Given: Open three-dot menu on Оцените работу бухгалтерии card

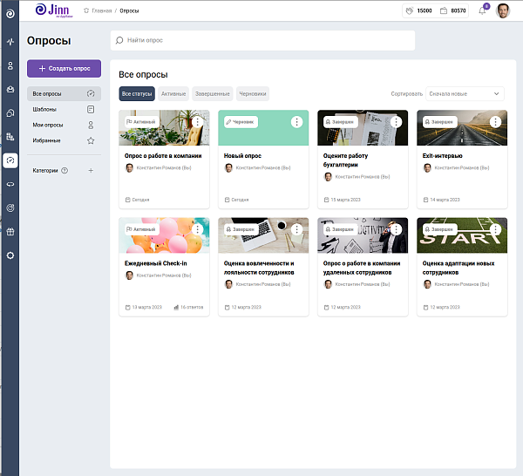Looking at the screenshot, I should click(x=397, y=122).
